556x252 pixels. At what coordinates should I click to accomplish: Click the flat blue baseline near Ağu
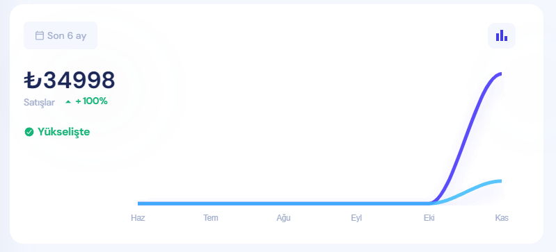[x=283, y=203]
